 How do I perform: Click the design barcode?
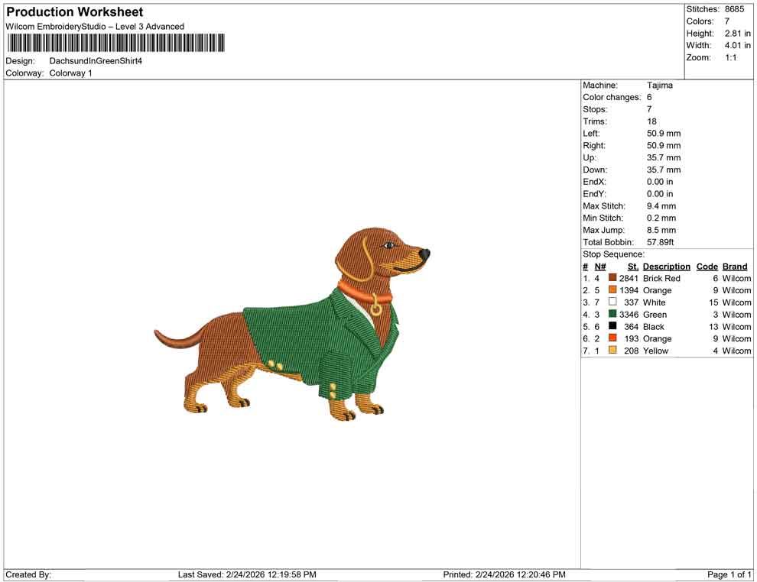(115, 45)
